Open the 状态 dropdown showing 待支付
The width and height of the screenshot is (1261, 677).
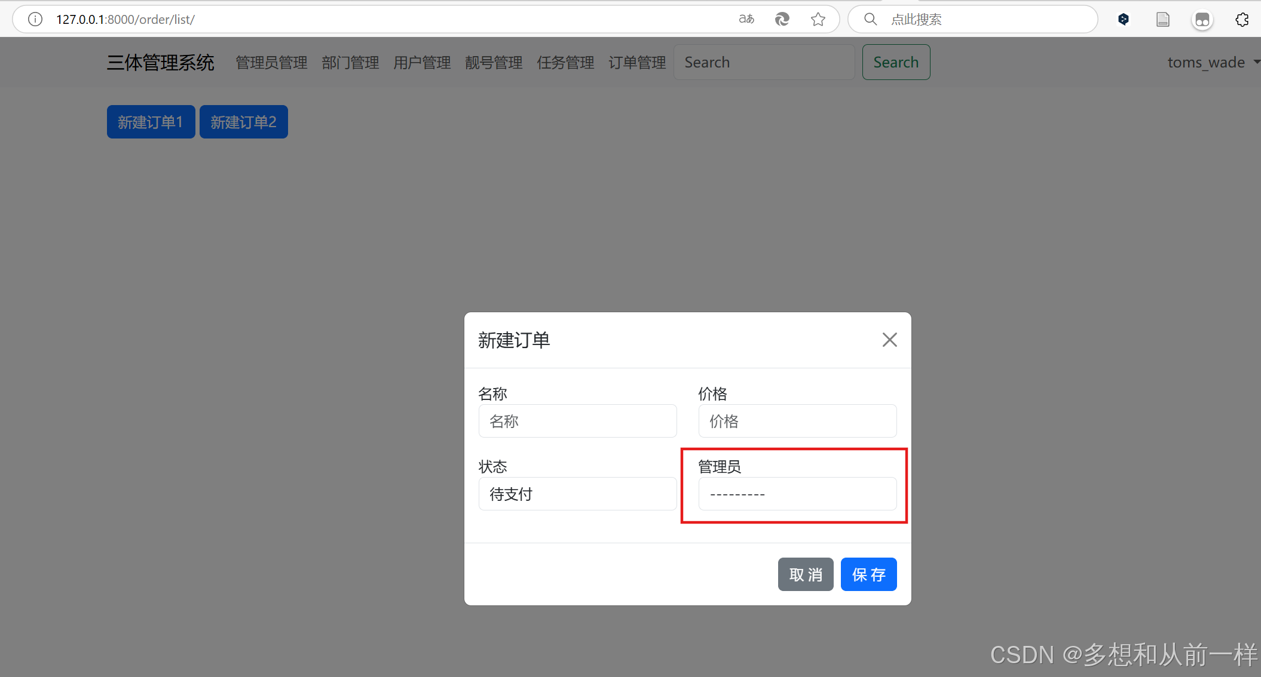point(577,494)
